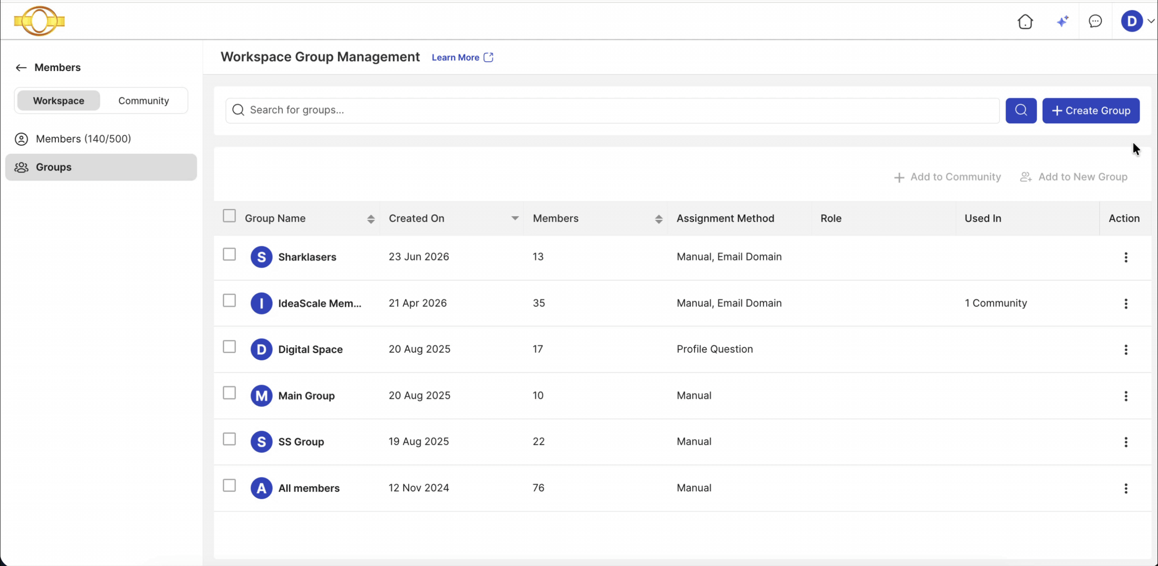1158x566 pixels.
Task: Sort by Created On column arrow
Action: pos(515,218)
